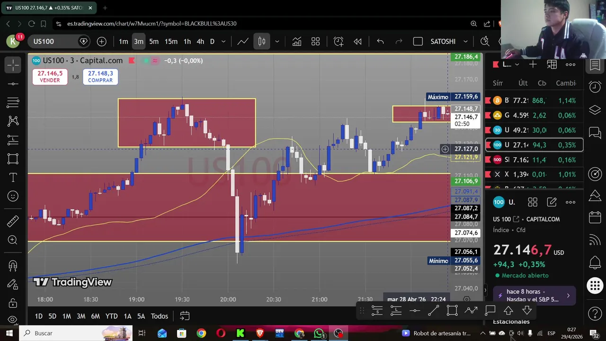606x341 pixels.
Task: Select the rectangle favorite drawing tool
Action: pos(452,311)
